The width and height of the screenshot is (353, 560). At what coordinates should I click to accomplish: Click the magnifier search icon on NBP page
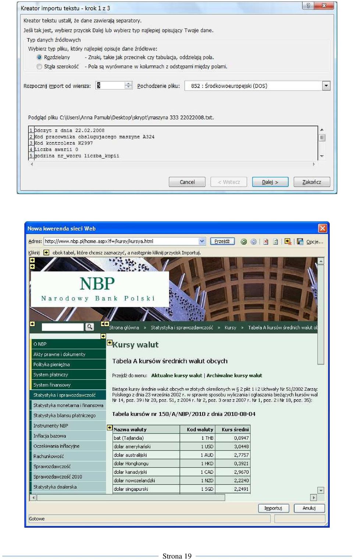pos(89,326)
